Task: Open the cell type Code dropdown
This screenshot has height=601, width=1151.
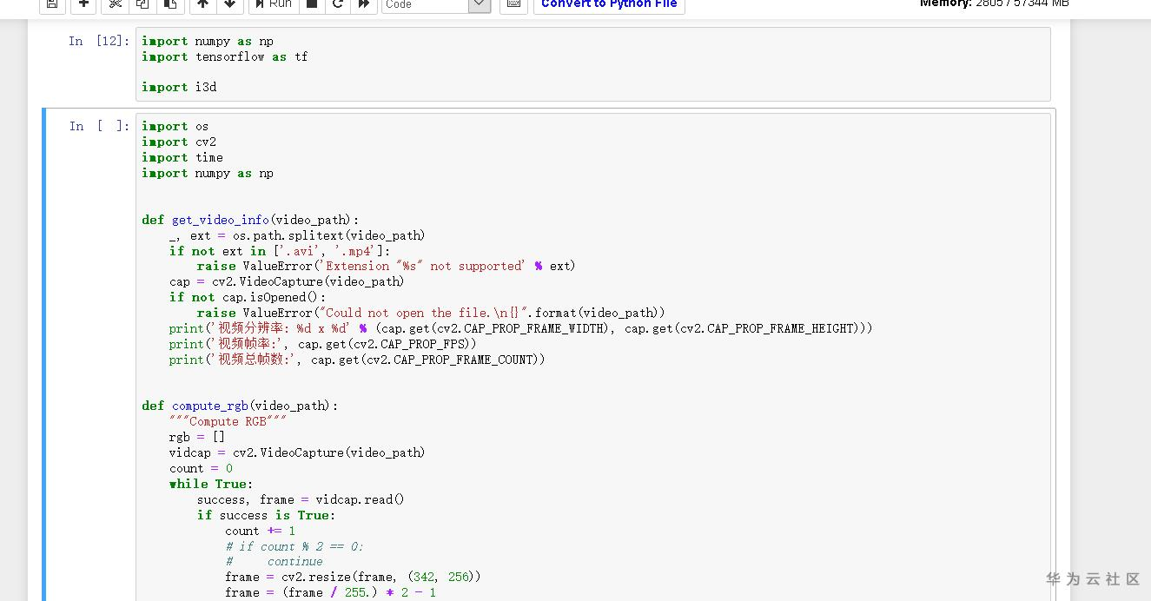Action: pyautogui.click(x=436, y=4)
